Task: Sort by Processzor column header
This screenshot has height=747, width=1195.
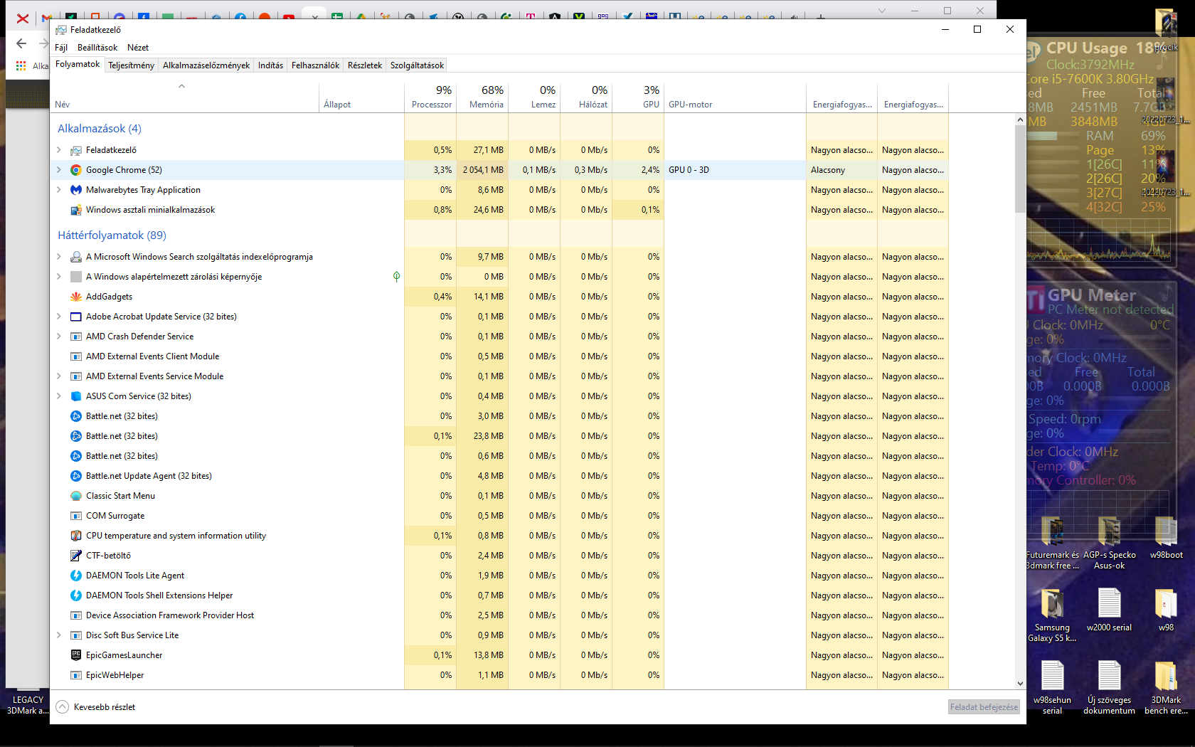Action: pos(430,97)
